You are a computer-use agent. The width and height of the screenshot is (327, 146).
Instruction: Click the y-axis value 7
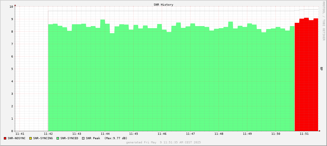click(12, 44)
